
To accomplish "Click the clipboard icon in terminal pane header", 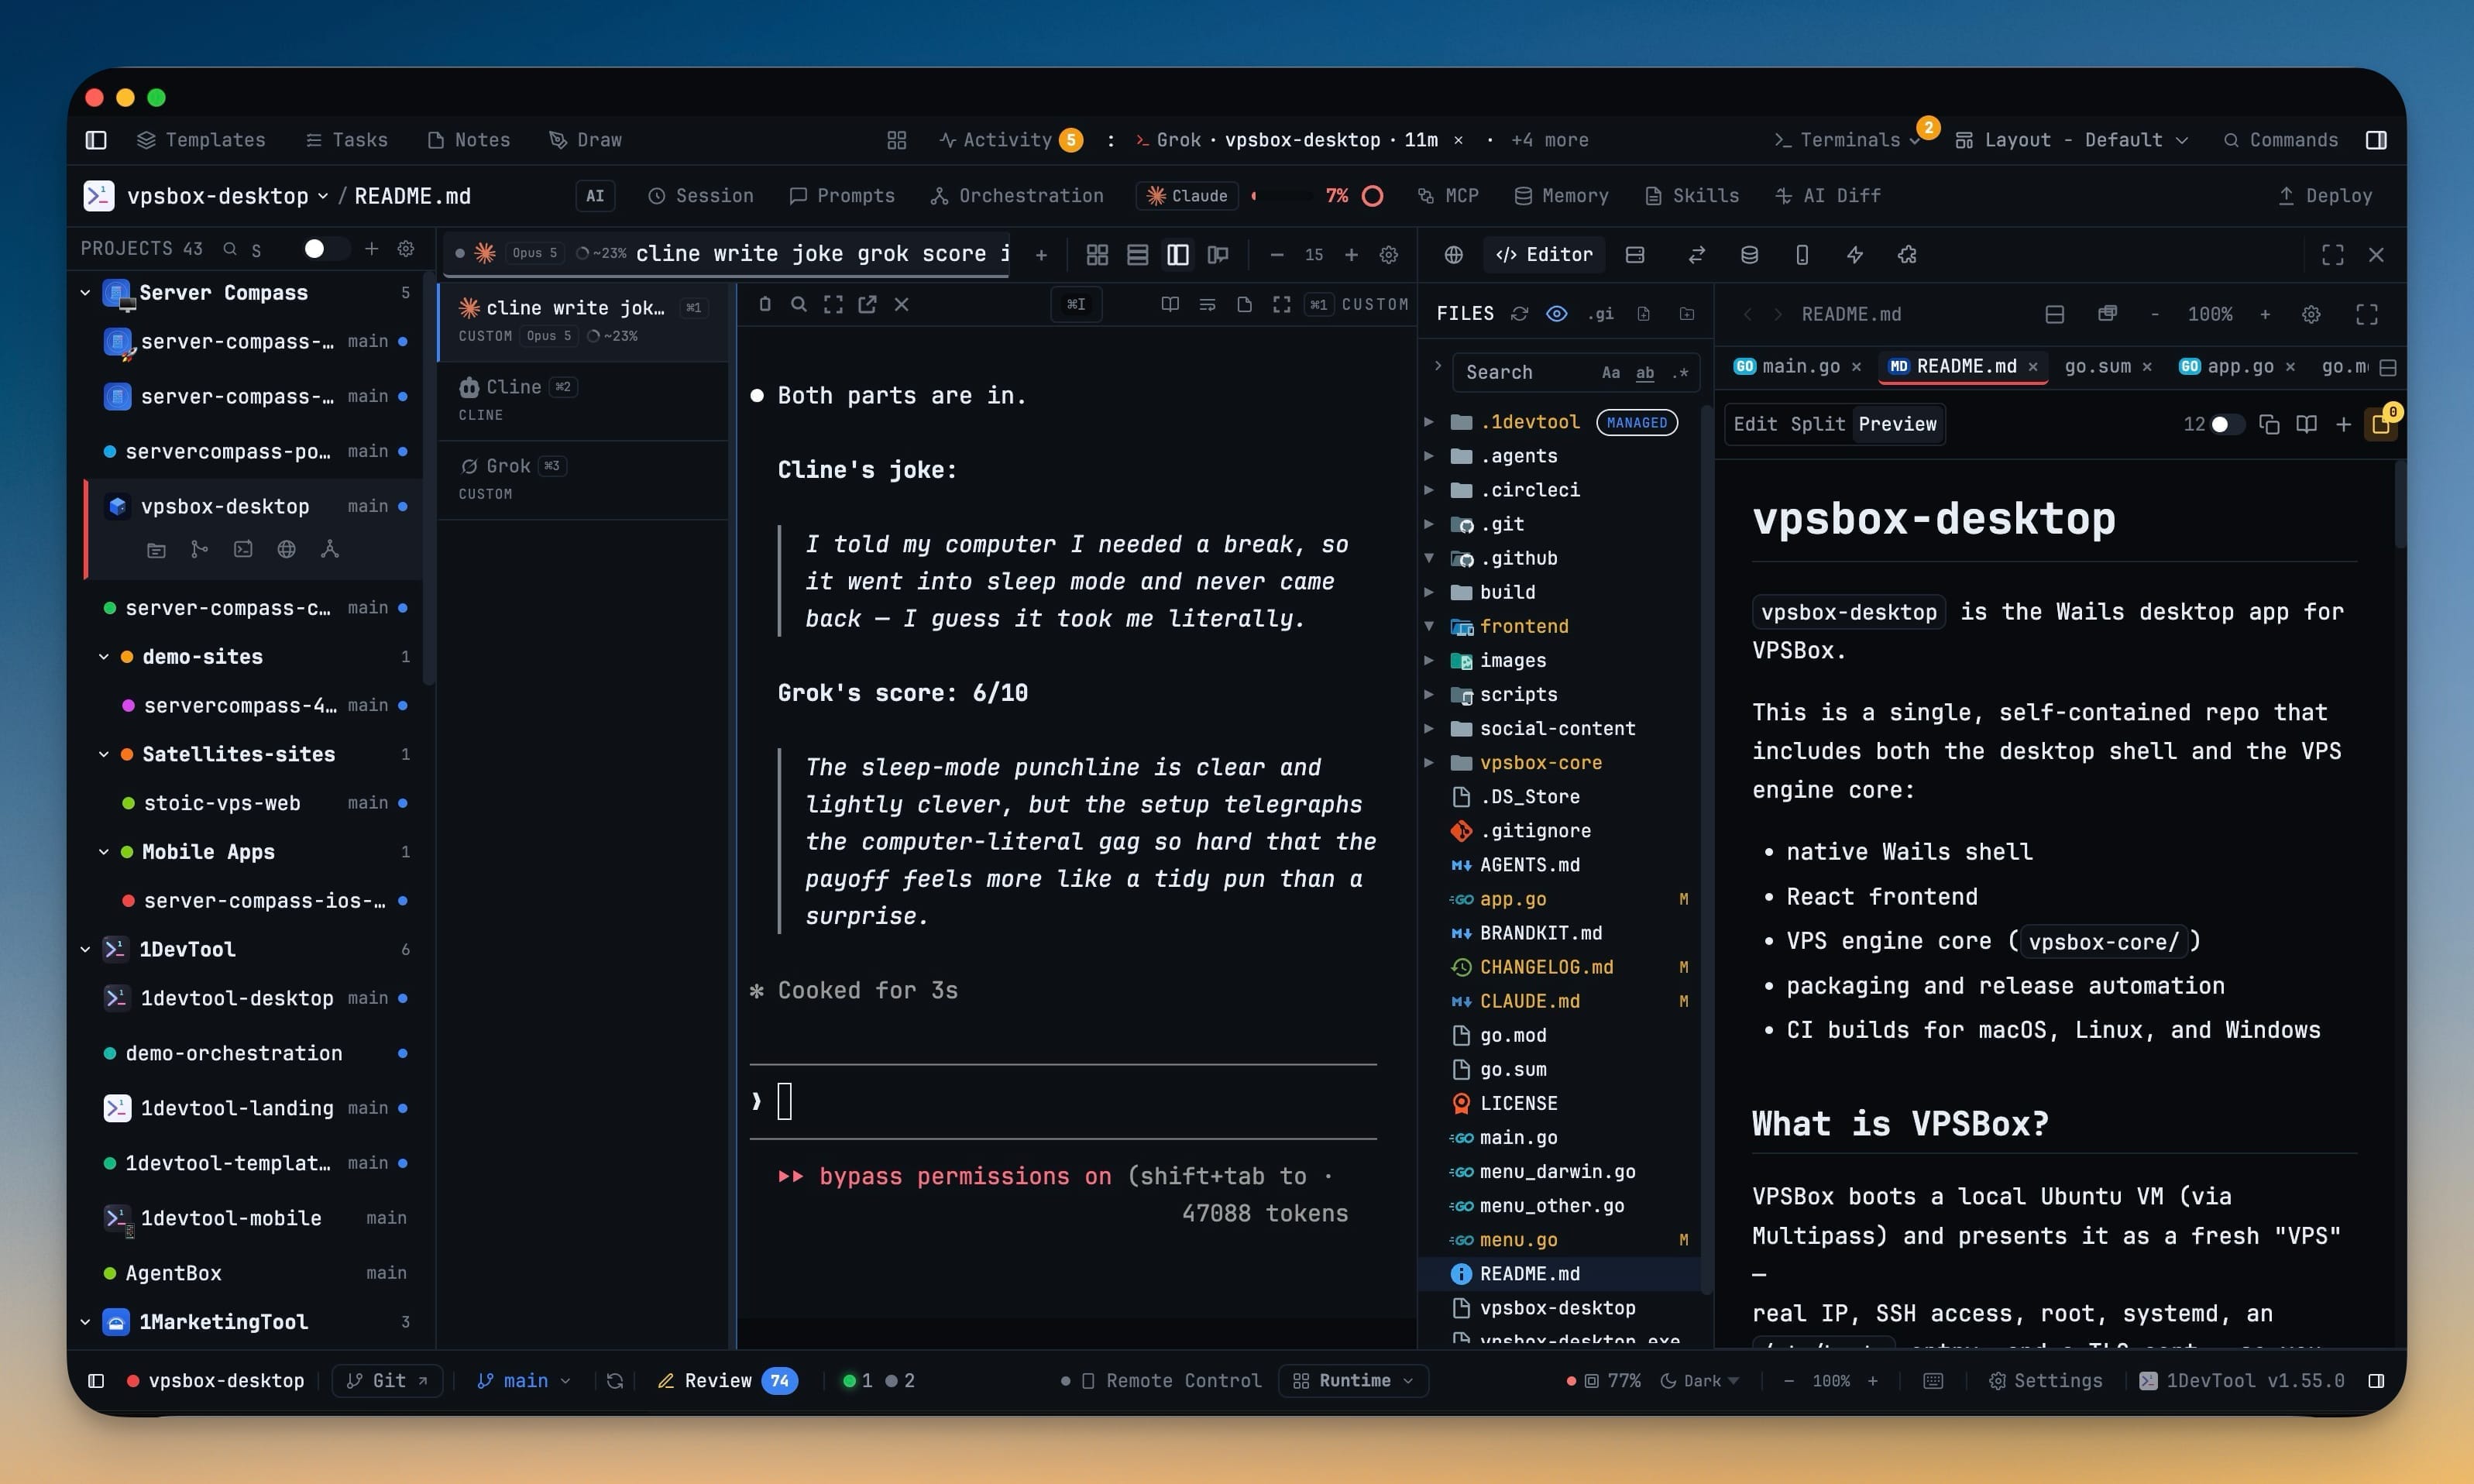I will click(x=765, y=304).
